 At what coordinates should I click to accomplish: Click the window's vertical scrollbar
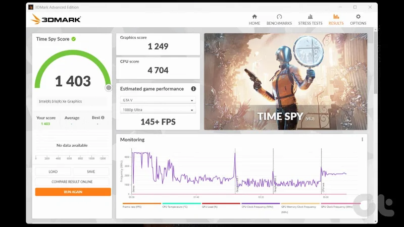(x=375, y=62)
